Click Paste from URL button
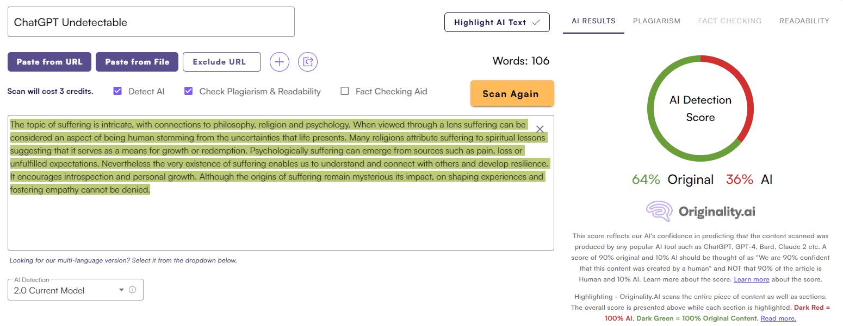843x326 pixels. click(x=49, y=62)
